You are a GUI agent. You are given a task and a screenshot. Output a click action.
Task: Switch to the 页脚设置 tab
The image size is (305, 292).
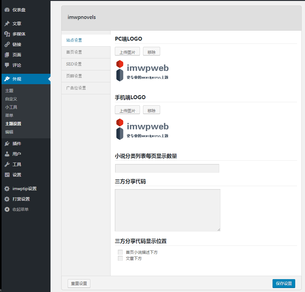[86, 76]
